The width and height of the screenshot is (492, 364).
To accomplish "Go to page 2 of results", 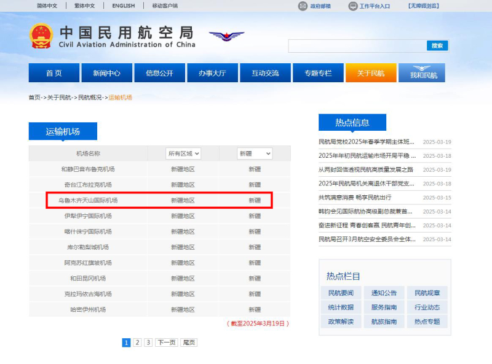I will (137, 343).
